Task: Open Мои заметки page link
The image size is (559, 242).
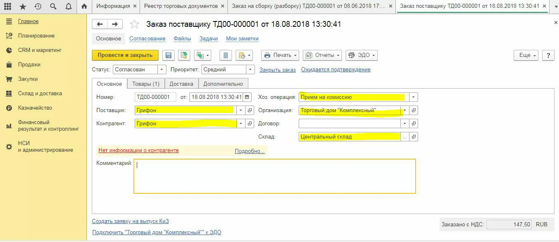Action: pyautogui.click(x=242, y=39)
